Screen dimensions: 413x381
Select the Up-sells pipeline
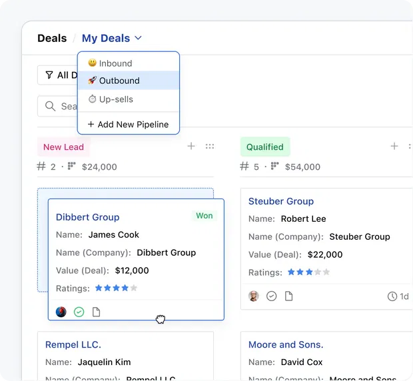click(129, 99)
